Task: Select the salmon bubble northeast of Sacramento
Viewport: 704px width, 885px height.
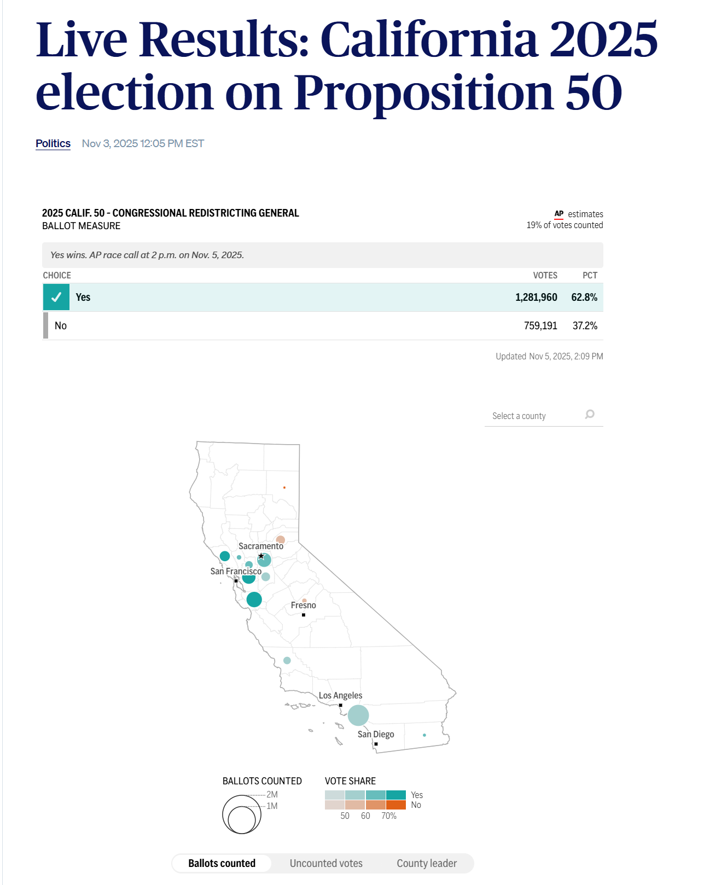Action: (281, 540)
